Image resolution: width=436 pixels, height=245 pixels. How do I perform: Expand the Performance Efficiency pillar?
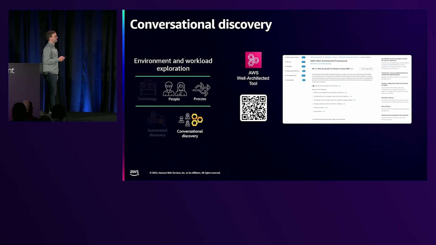[286, 71]
